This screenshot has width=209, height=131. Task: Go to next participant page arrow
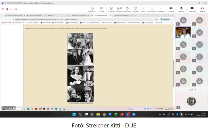195,90
